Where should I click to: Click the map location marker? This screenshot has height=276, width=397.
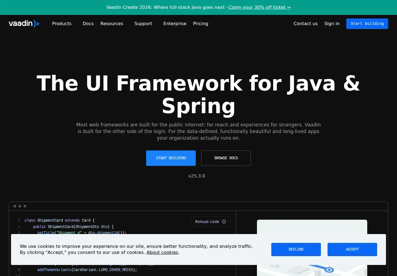[329, 270]
